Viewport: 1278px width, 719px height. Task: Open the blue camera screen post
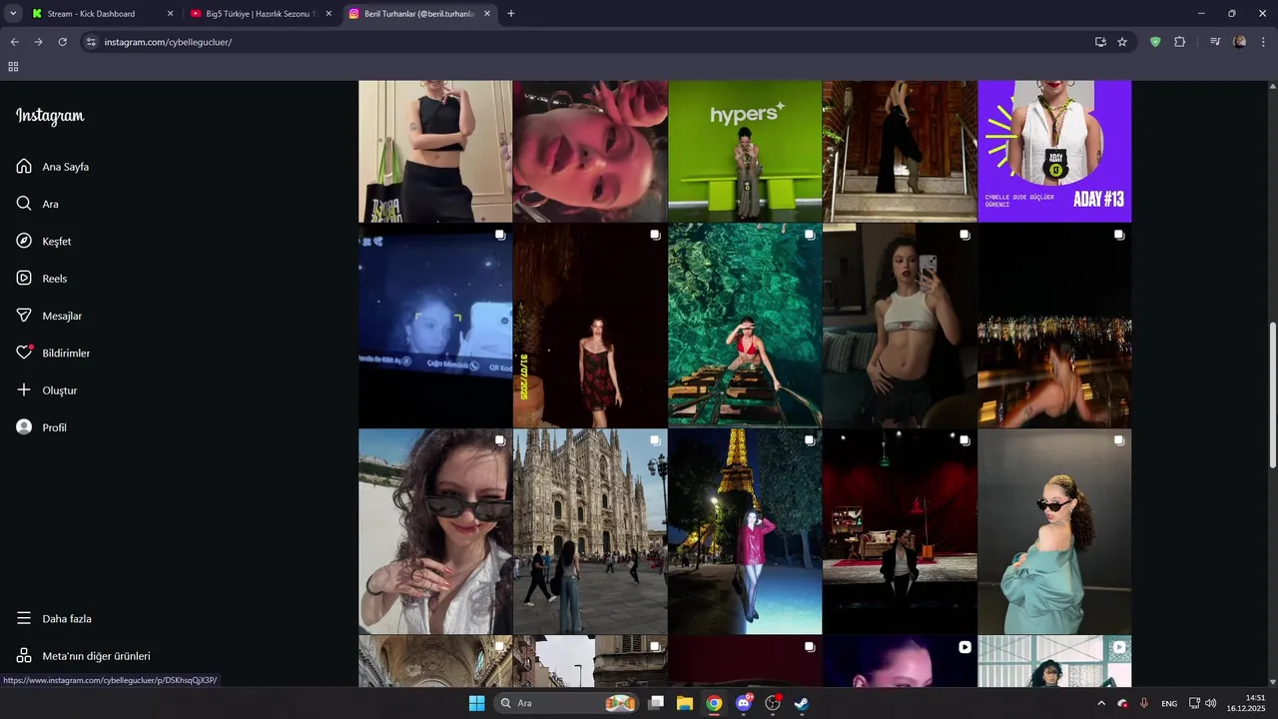click(435, 326)
